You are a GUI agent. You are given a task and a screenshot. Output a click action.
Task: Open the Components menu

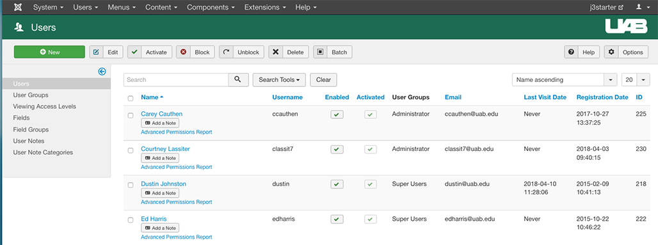point(211,7)
